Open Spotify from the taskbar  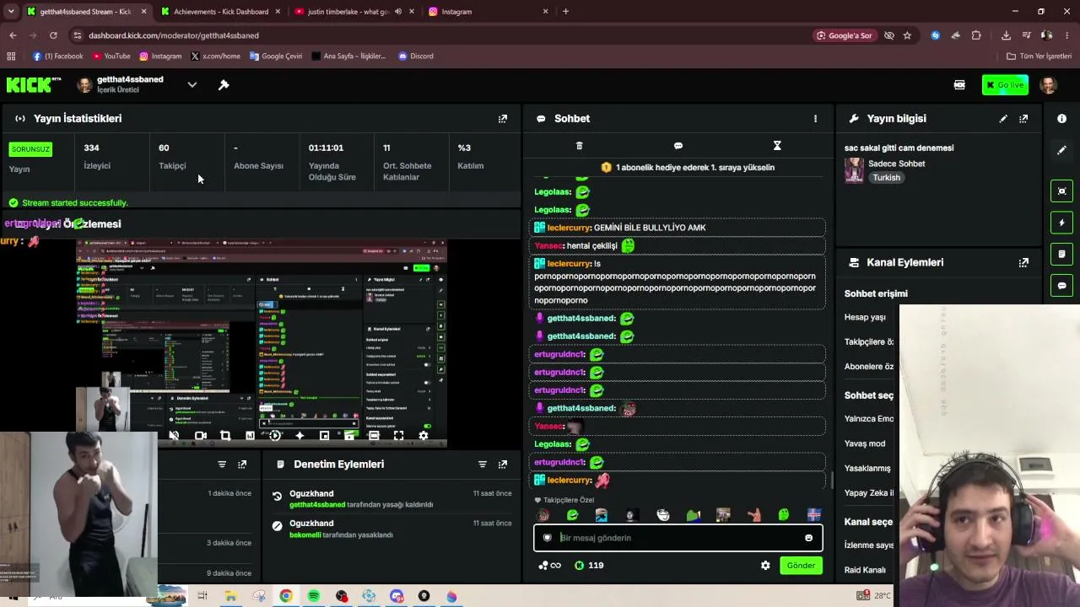(x=314, y=596)
